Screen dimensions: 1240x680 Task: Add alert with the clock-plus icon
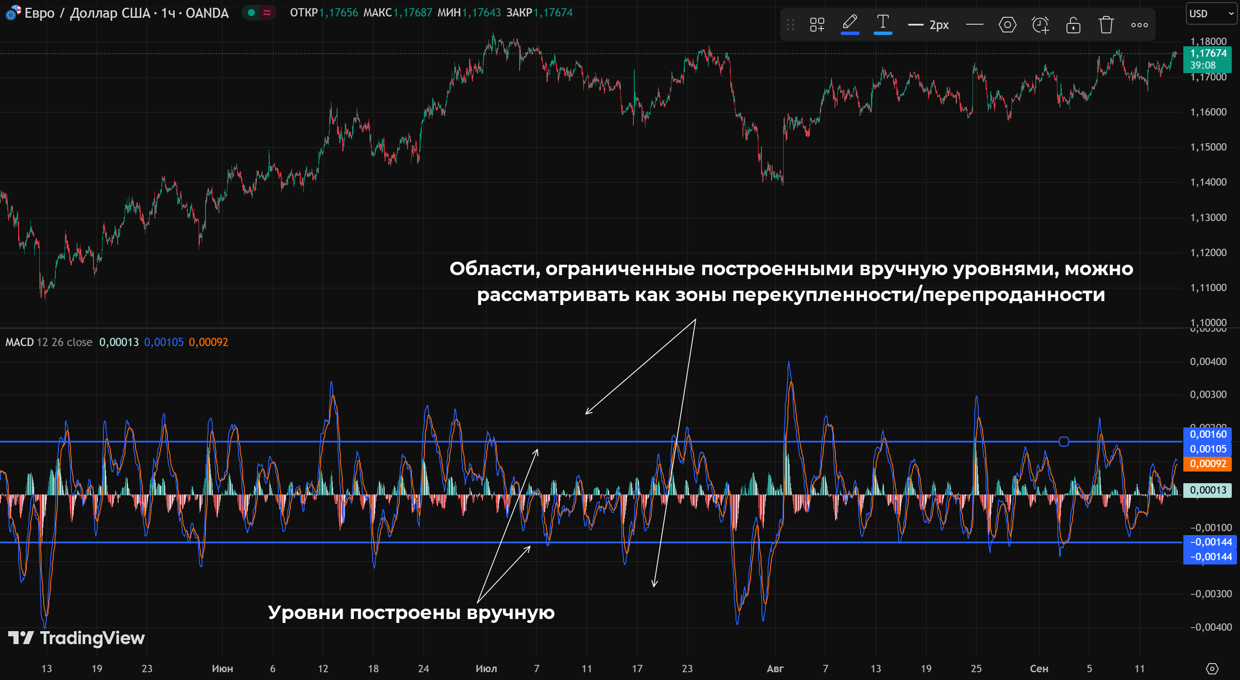[1040, 25]
